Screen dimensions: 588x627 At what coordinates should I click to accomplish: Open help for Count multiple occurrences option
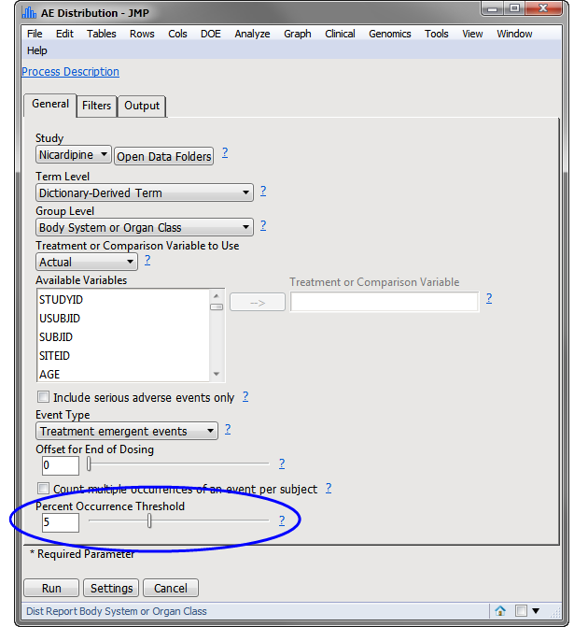(329, 488)
